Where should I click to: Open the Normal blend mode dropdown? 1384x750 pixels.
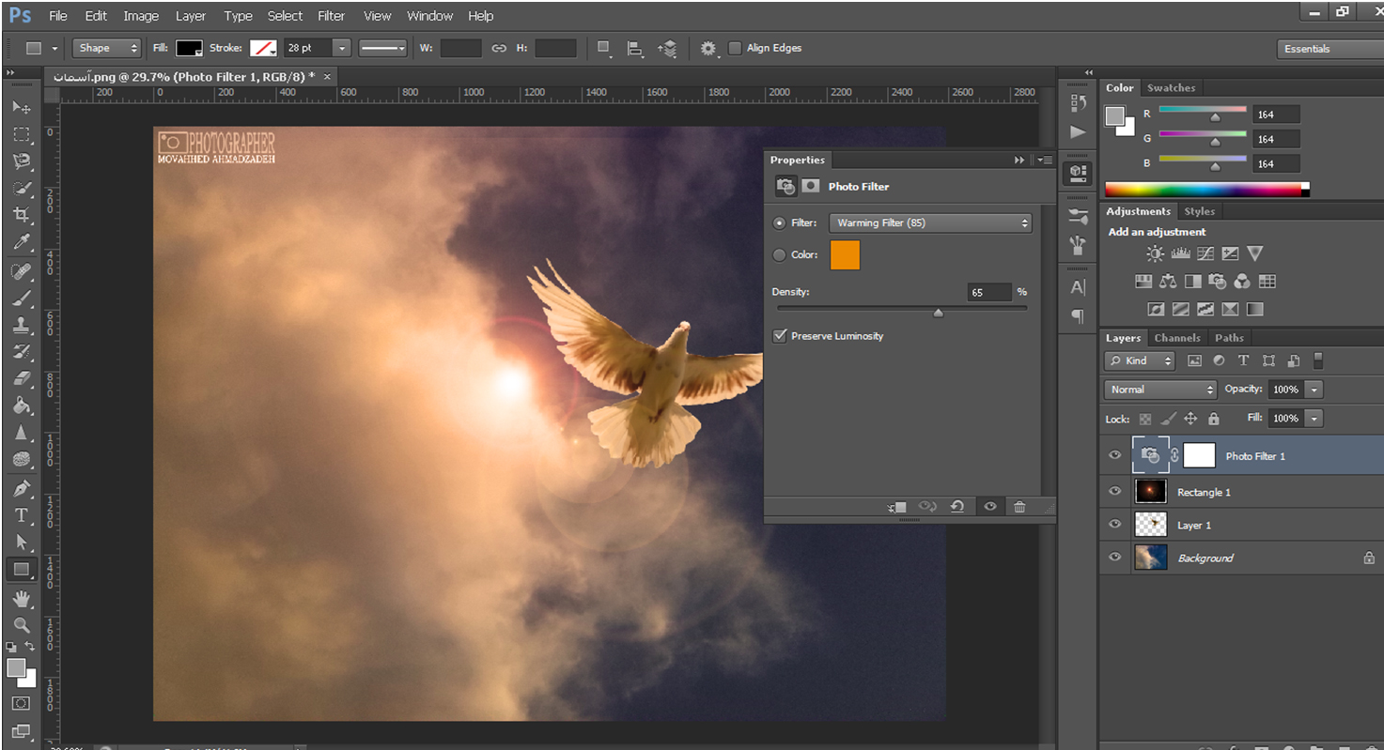(x=1160, y=390)
